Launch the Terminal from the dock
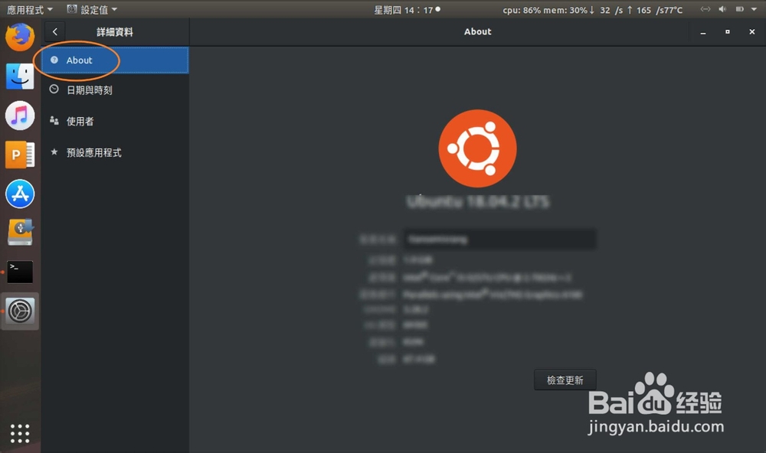766x453 pixels. (20, 272)
